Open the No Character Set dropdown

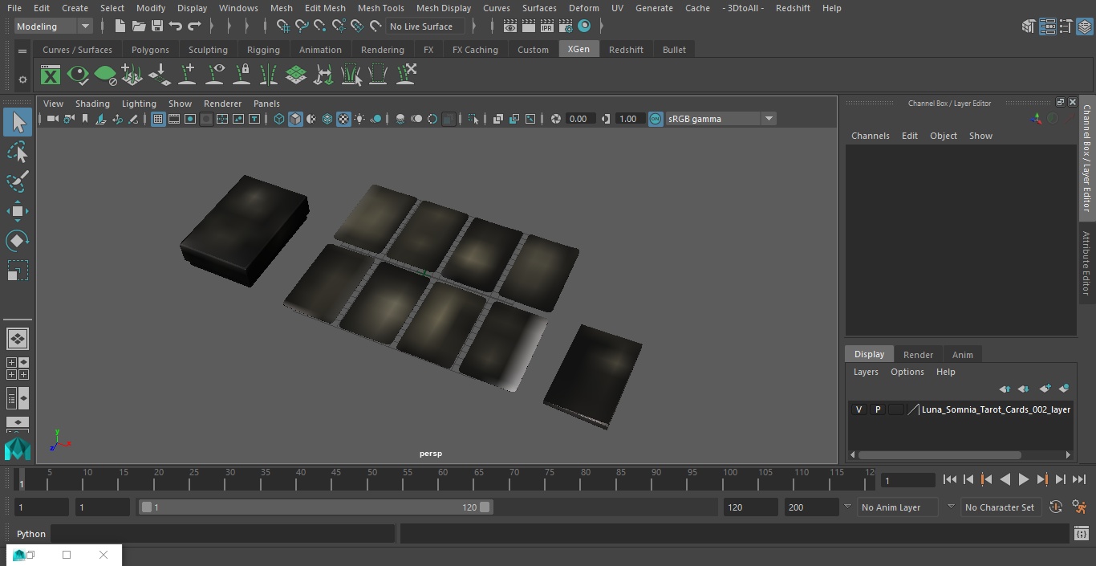(x=1001, y=507)
